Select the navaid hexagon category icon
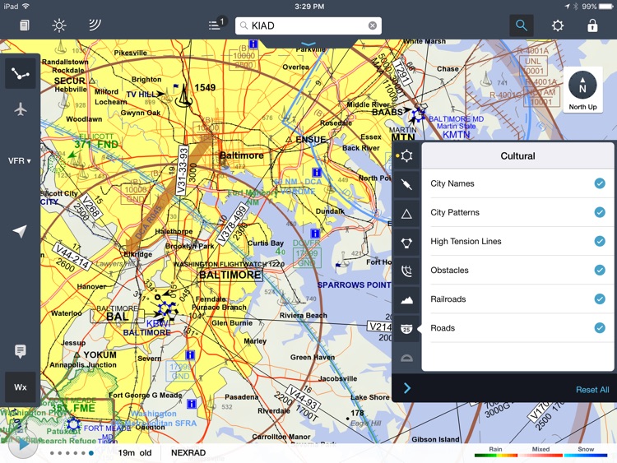The height and width of the screenshot is (463, 617). point(406,243)
